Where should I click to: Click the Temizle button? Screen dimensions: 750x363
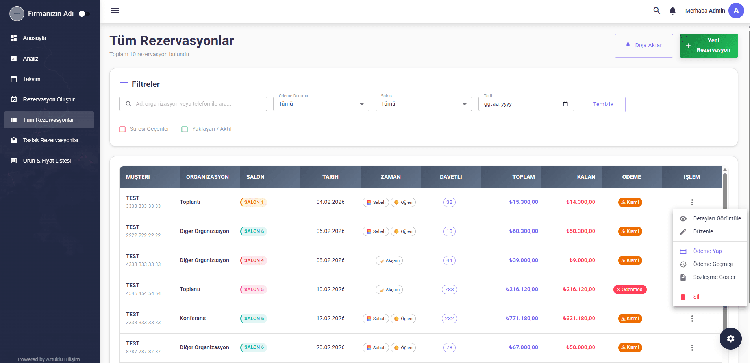(x=603, y=104)
